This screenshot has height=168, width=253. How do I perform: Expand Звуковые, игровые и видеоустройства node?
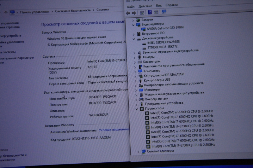[134, 53]
